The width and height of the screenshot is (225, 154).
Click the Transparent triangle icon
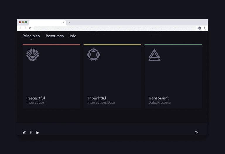pos(154,55)
